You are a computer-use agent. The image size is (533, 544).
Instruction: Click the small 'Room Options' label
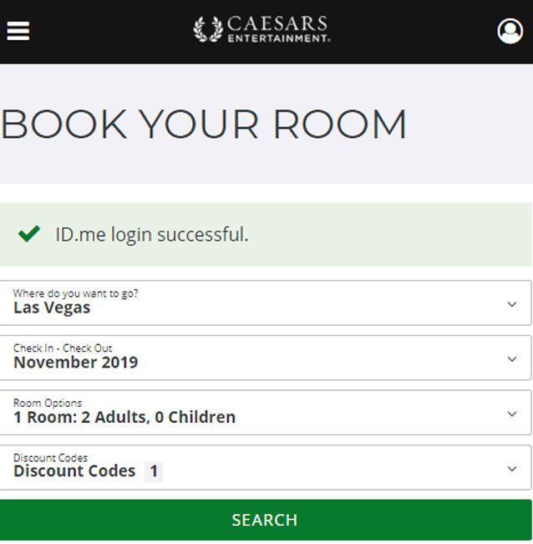click(x=48, y=403)
